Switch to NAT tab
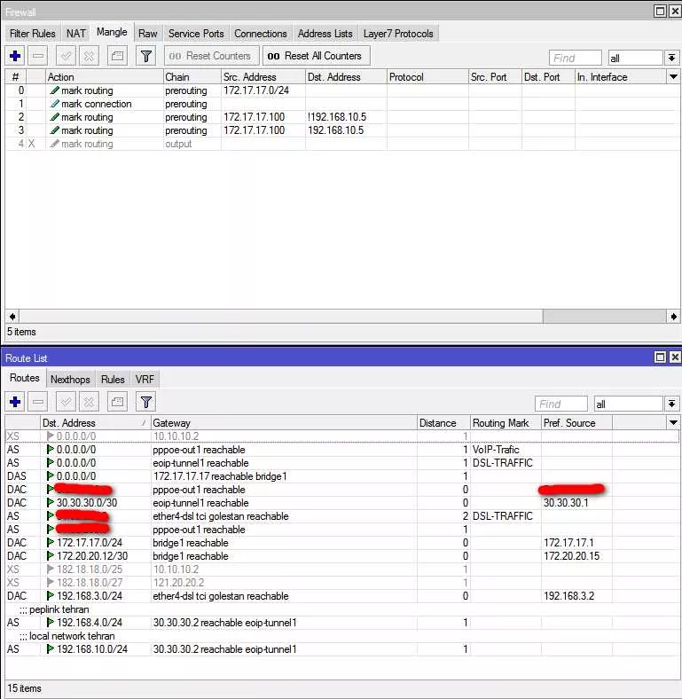The image size is (682, 699). pyautogui.click(x=75, y=34)
